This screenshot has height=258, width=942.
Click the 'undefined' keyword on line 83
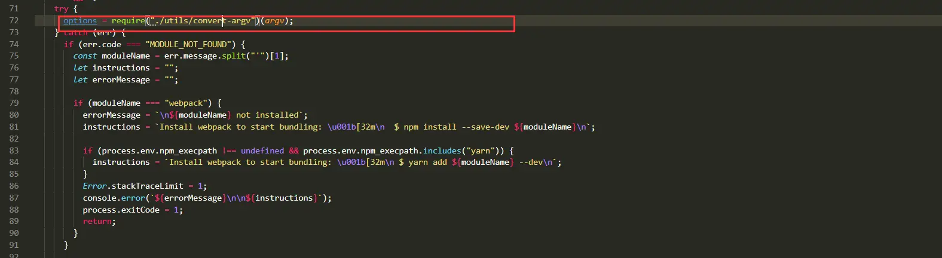point(262,150)
